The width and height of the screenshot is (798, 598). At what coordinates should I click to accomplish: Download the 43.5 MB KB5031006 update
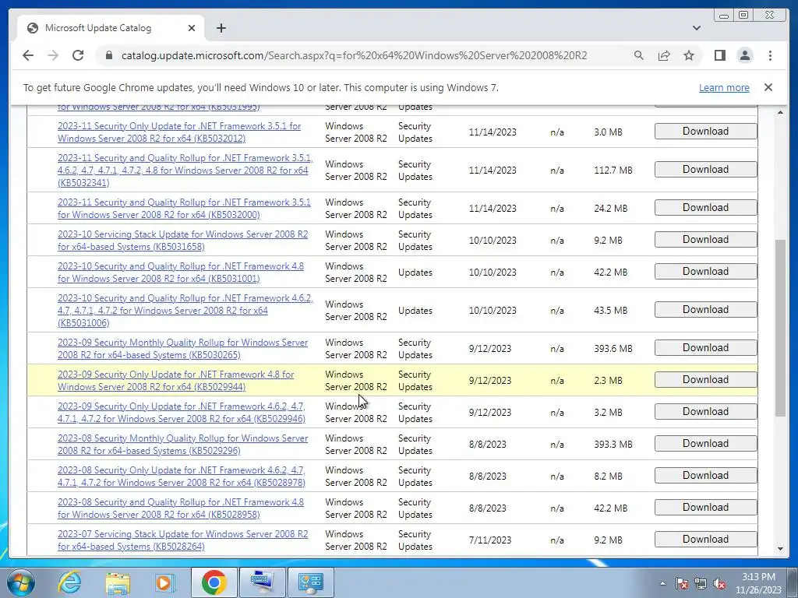point(705,310)
